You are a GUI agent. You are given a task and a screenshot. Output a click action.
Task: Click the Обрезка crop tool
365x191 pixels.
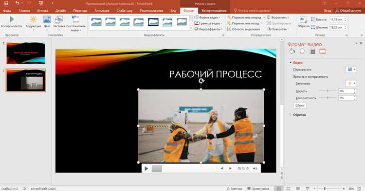point(303,22)
